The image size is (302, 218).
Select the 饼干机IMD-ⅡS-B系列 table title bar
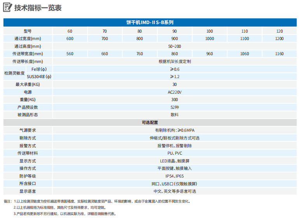coord(150,23)
